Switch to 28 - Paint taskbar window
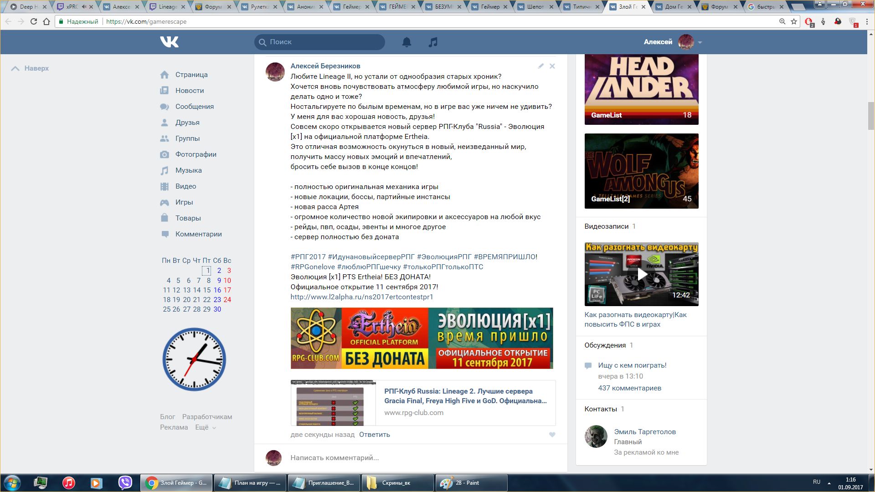This screenshot has width=875, height=492. tap(471, 483)
